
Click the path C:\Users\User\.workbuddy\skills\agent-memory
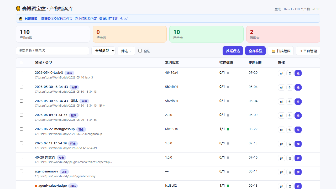click(65, 176)
